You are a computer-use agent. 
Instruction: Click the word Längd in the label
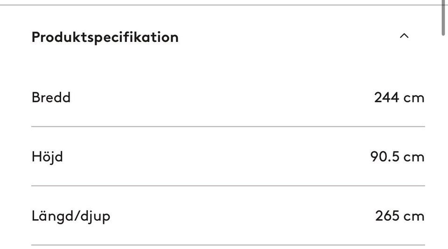point(51,216)
